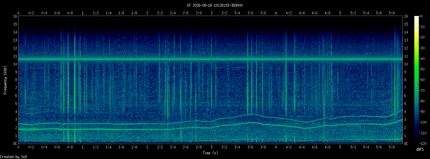Click the dBFS label under the color bar
The image size is (430, 159).
[x=420, y=149]
